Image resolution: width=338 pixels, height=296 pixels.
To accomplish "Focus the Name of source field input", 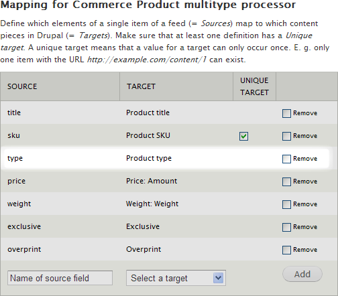I will click(60, 278).
